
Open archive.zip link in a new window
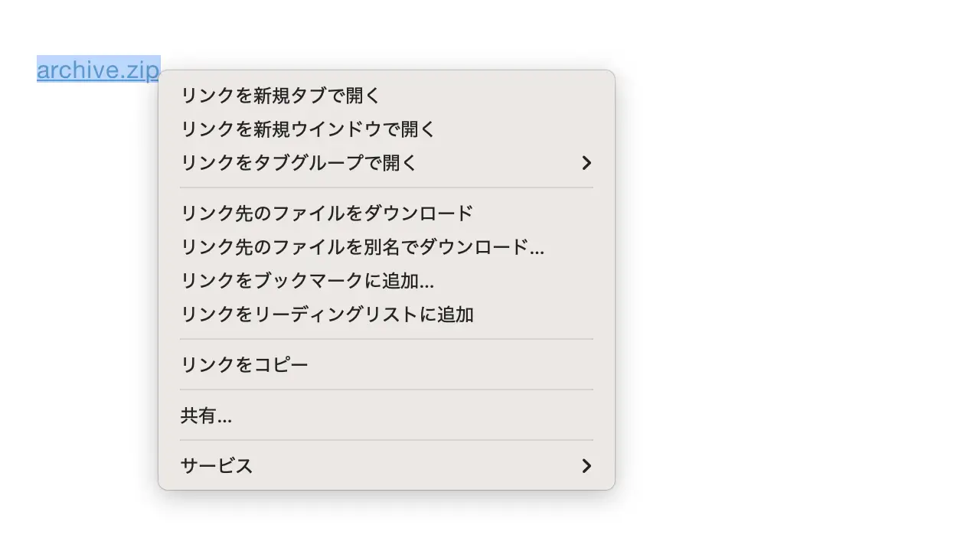tap(308, 129)
